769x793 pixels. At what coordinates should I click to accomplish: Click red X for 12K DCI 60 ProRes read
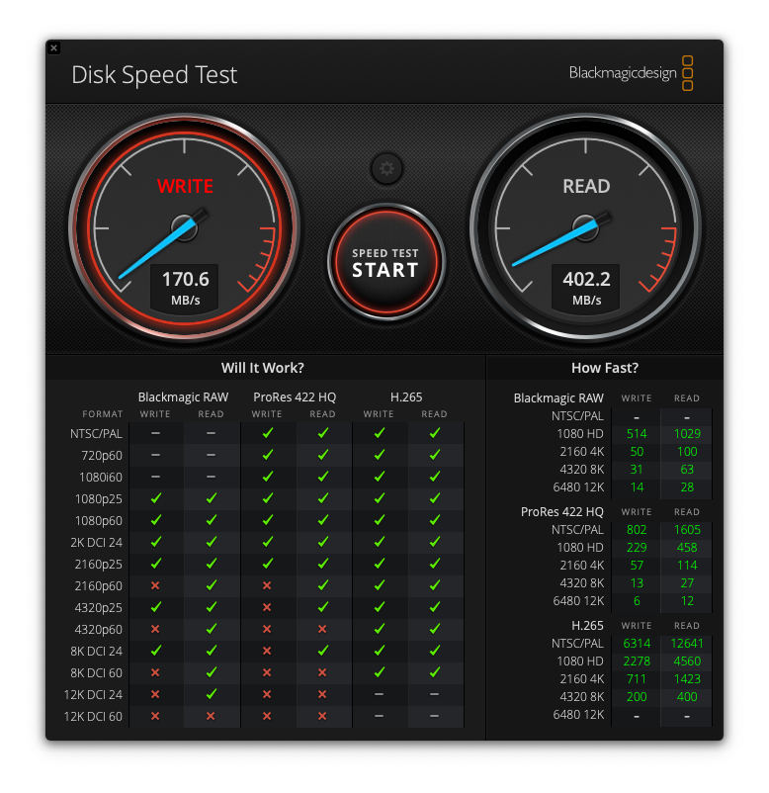[x=322, y=716]
